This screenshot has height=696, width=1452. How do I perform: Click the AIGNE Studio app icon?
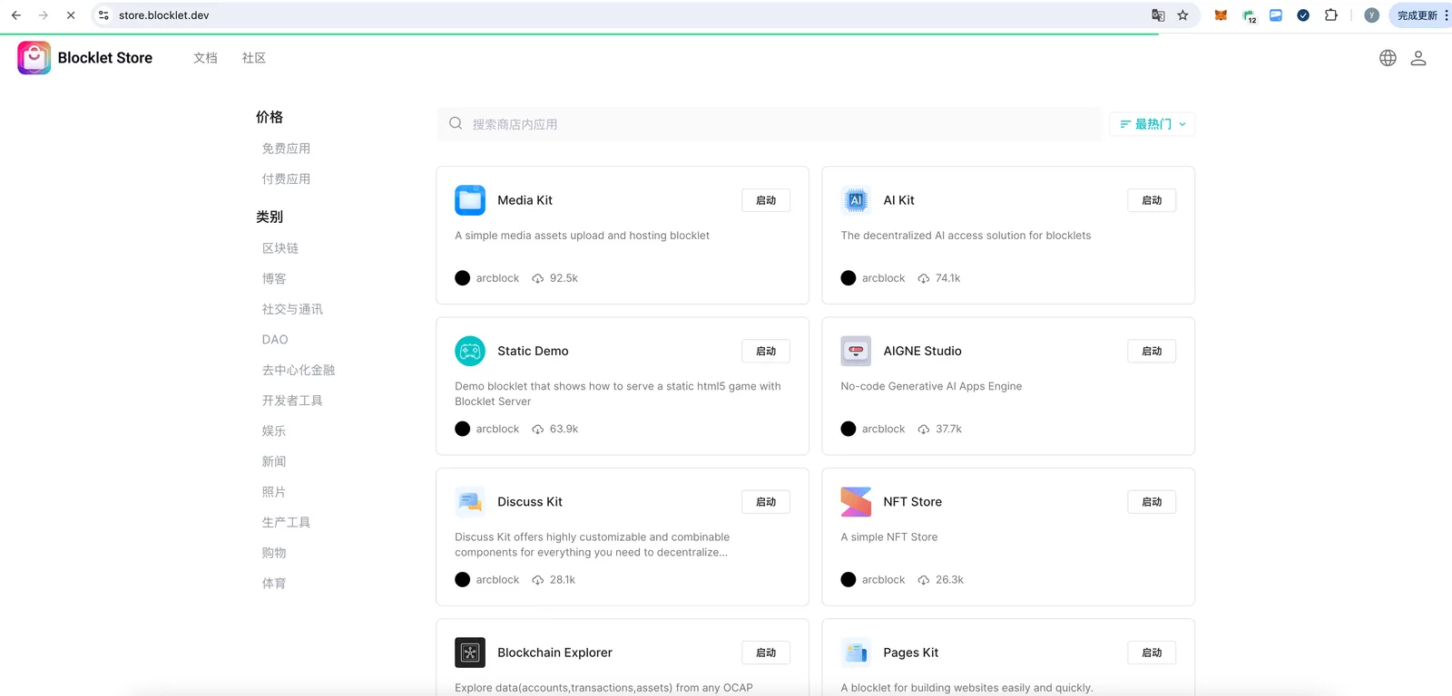click(856, 351)
